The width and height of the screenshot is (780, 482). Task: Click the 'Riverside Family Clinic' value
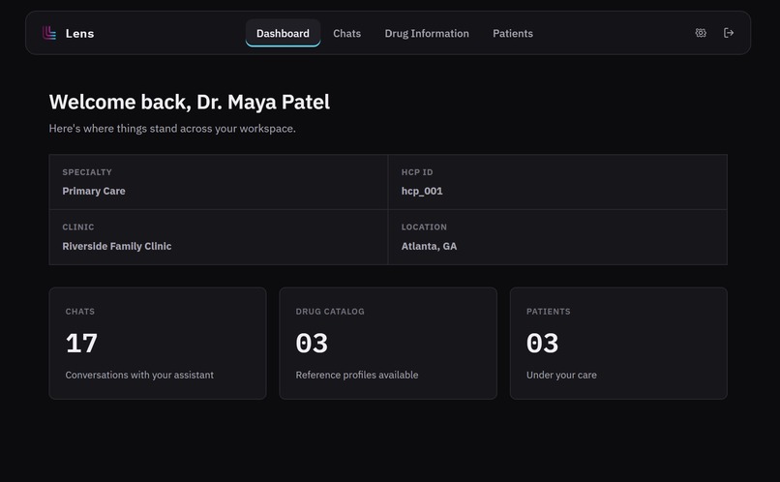(117, 246)
